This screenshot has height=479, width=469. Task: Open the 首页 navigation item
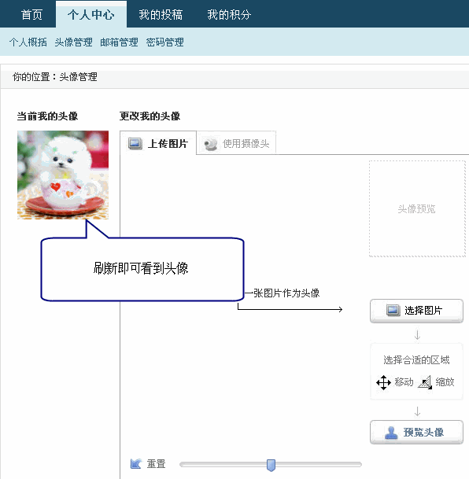[x=31, y=15]
